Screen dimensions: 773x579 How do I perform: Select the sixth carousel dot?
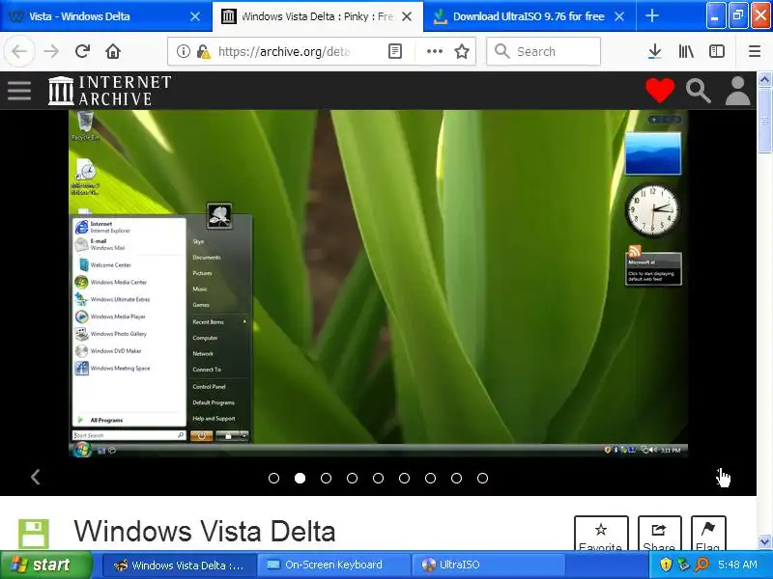pyautogui.click(x=404, y=478)
